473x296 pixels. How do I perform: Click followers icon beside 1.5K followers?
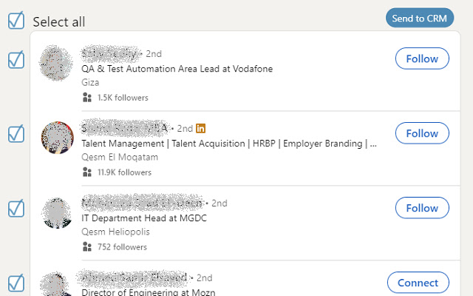[x=87, y=97]
